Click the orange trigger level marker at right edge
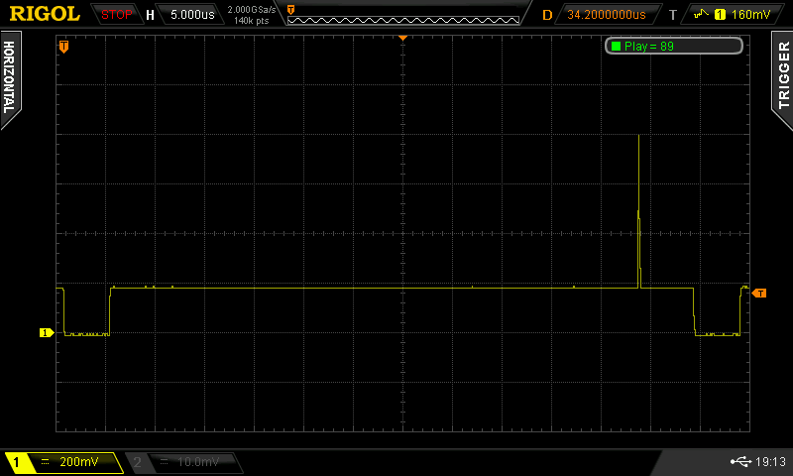The image size is (793, 476). [759, 293]
